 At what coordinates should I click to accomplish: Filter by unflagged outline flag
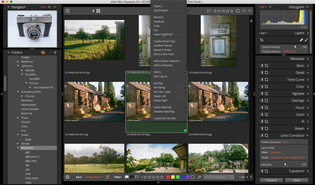pyautogui.click(x=137, y=177)
